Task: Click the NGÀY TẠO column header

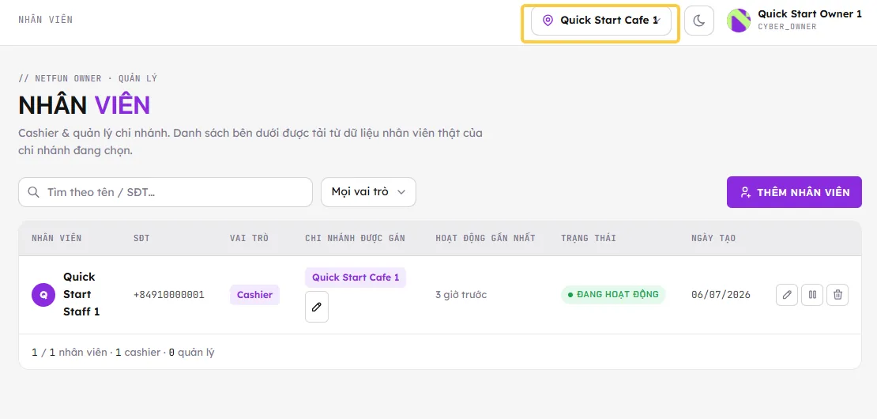Action: pyautogui.click(x=713, y=238)
